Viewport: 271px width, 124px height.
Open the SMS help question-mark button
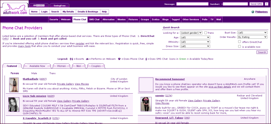tap(266, 4)
